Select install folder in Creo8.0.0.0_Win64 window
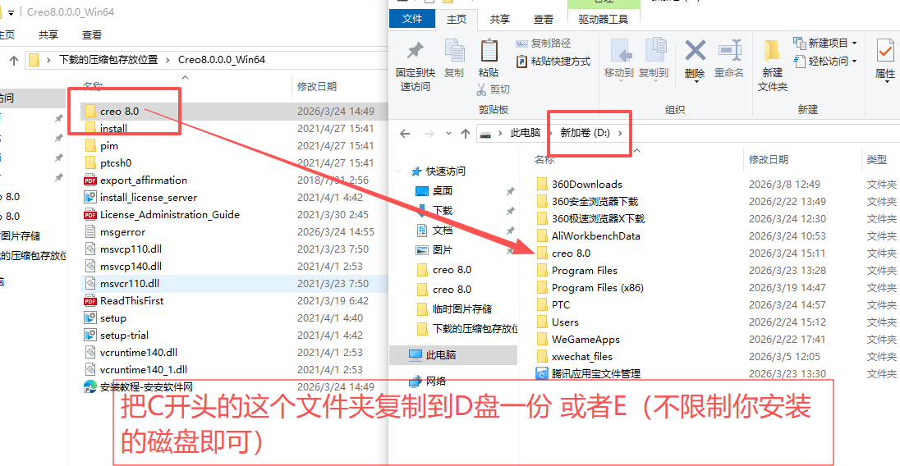Screen dimensions: 900x466 (x=113, y=128)
